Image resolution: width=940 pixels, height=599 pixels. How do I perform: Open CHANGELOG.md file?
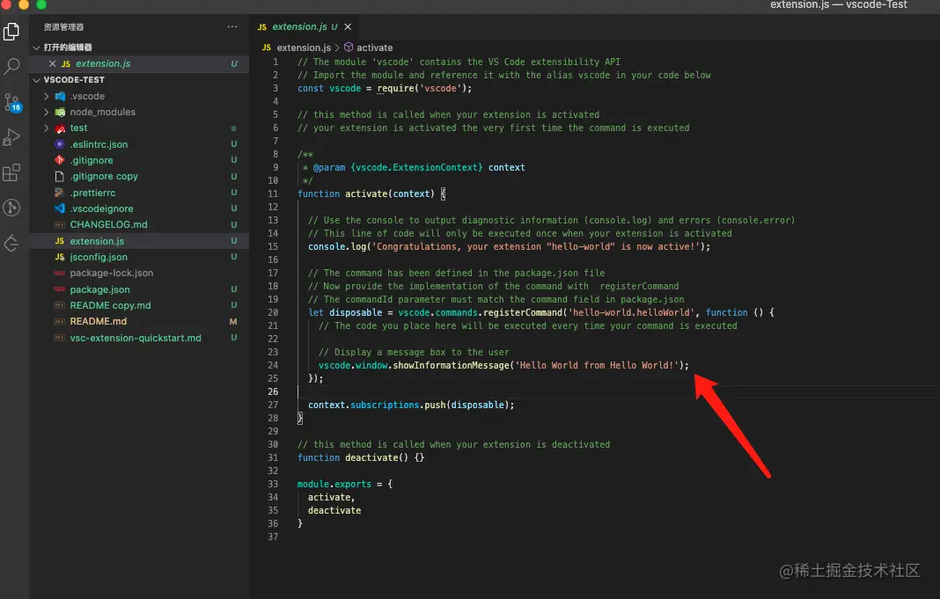[139, 224]
